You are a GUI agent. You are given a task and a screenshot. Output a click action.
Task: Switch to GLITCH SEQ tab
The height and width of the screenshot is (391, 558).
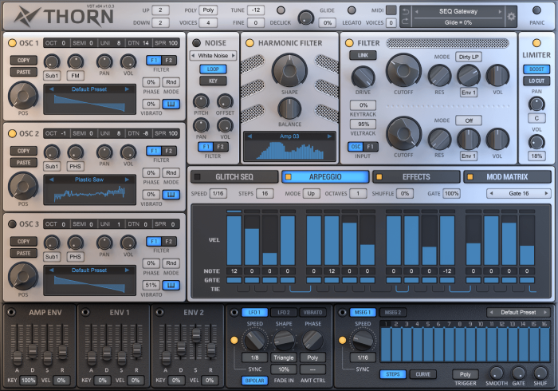[x=234, y=176]
